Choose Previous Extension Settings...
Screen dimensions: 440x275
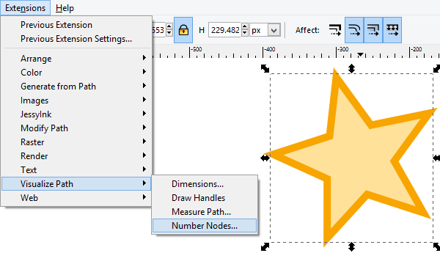point(76,39)
